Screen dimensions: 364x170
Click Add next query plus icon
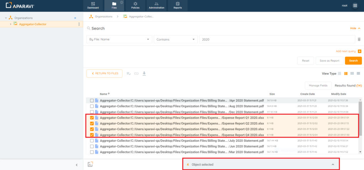click(x=360, y=51)
